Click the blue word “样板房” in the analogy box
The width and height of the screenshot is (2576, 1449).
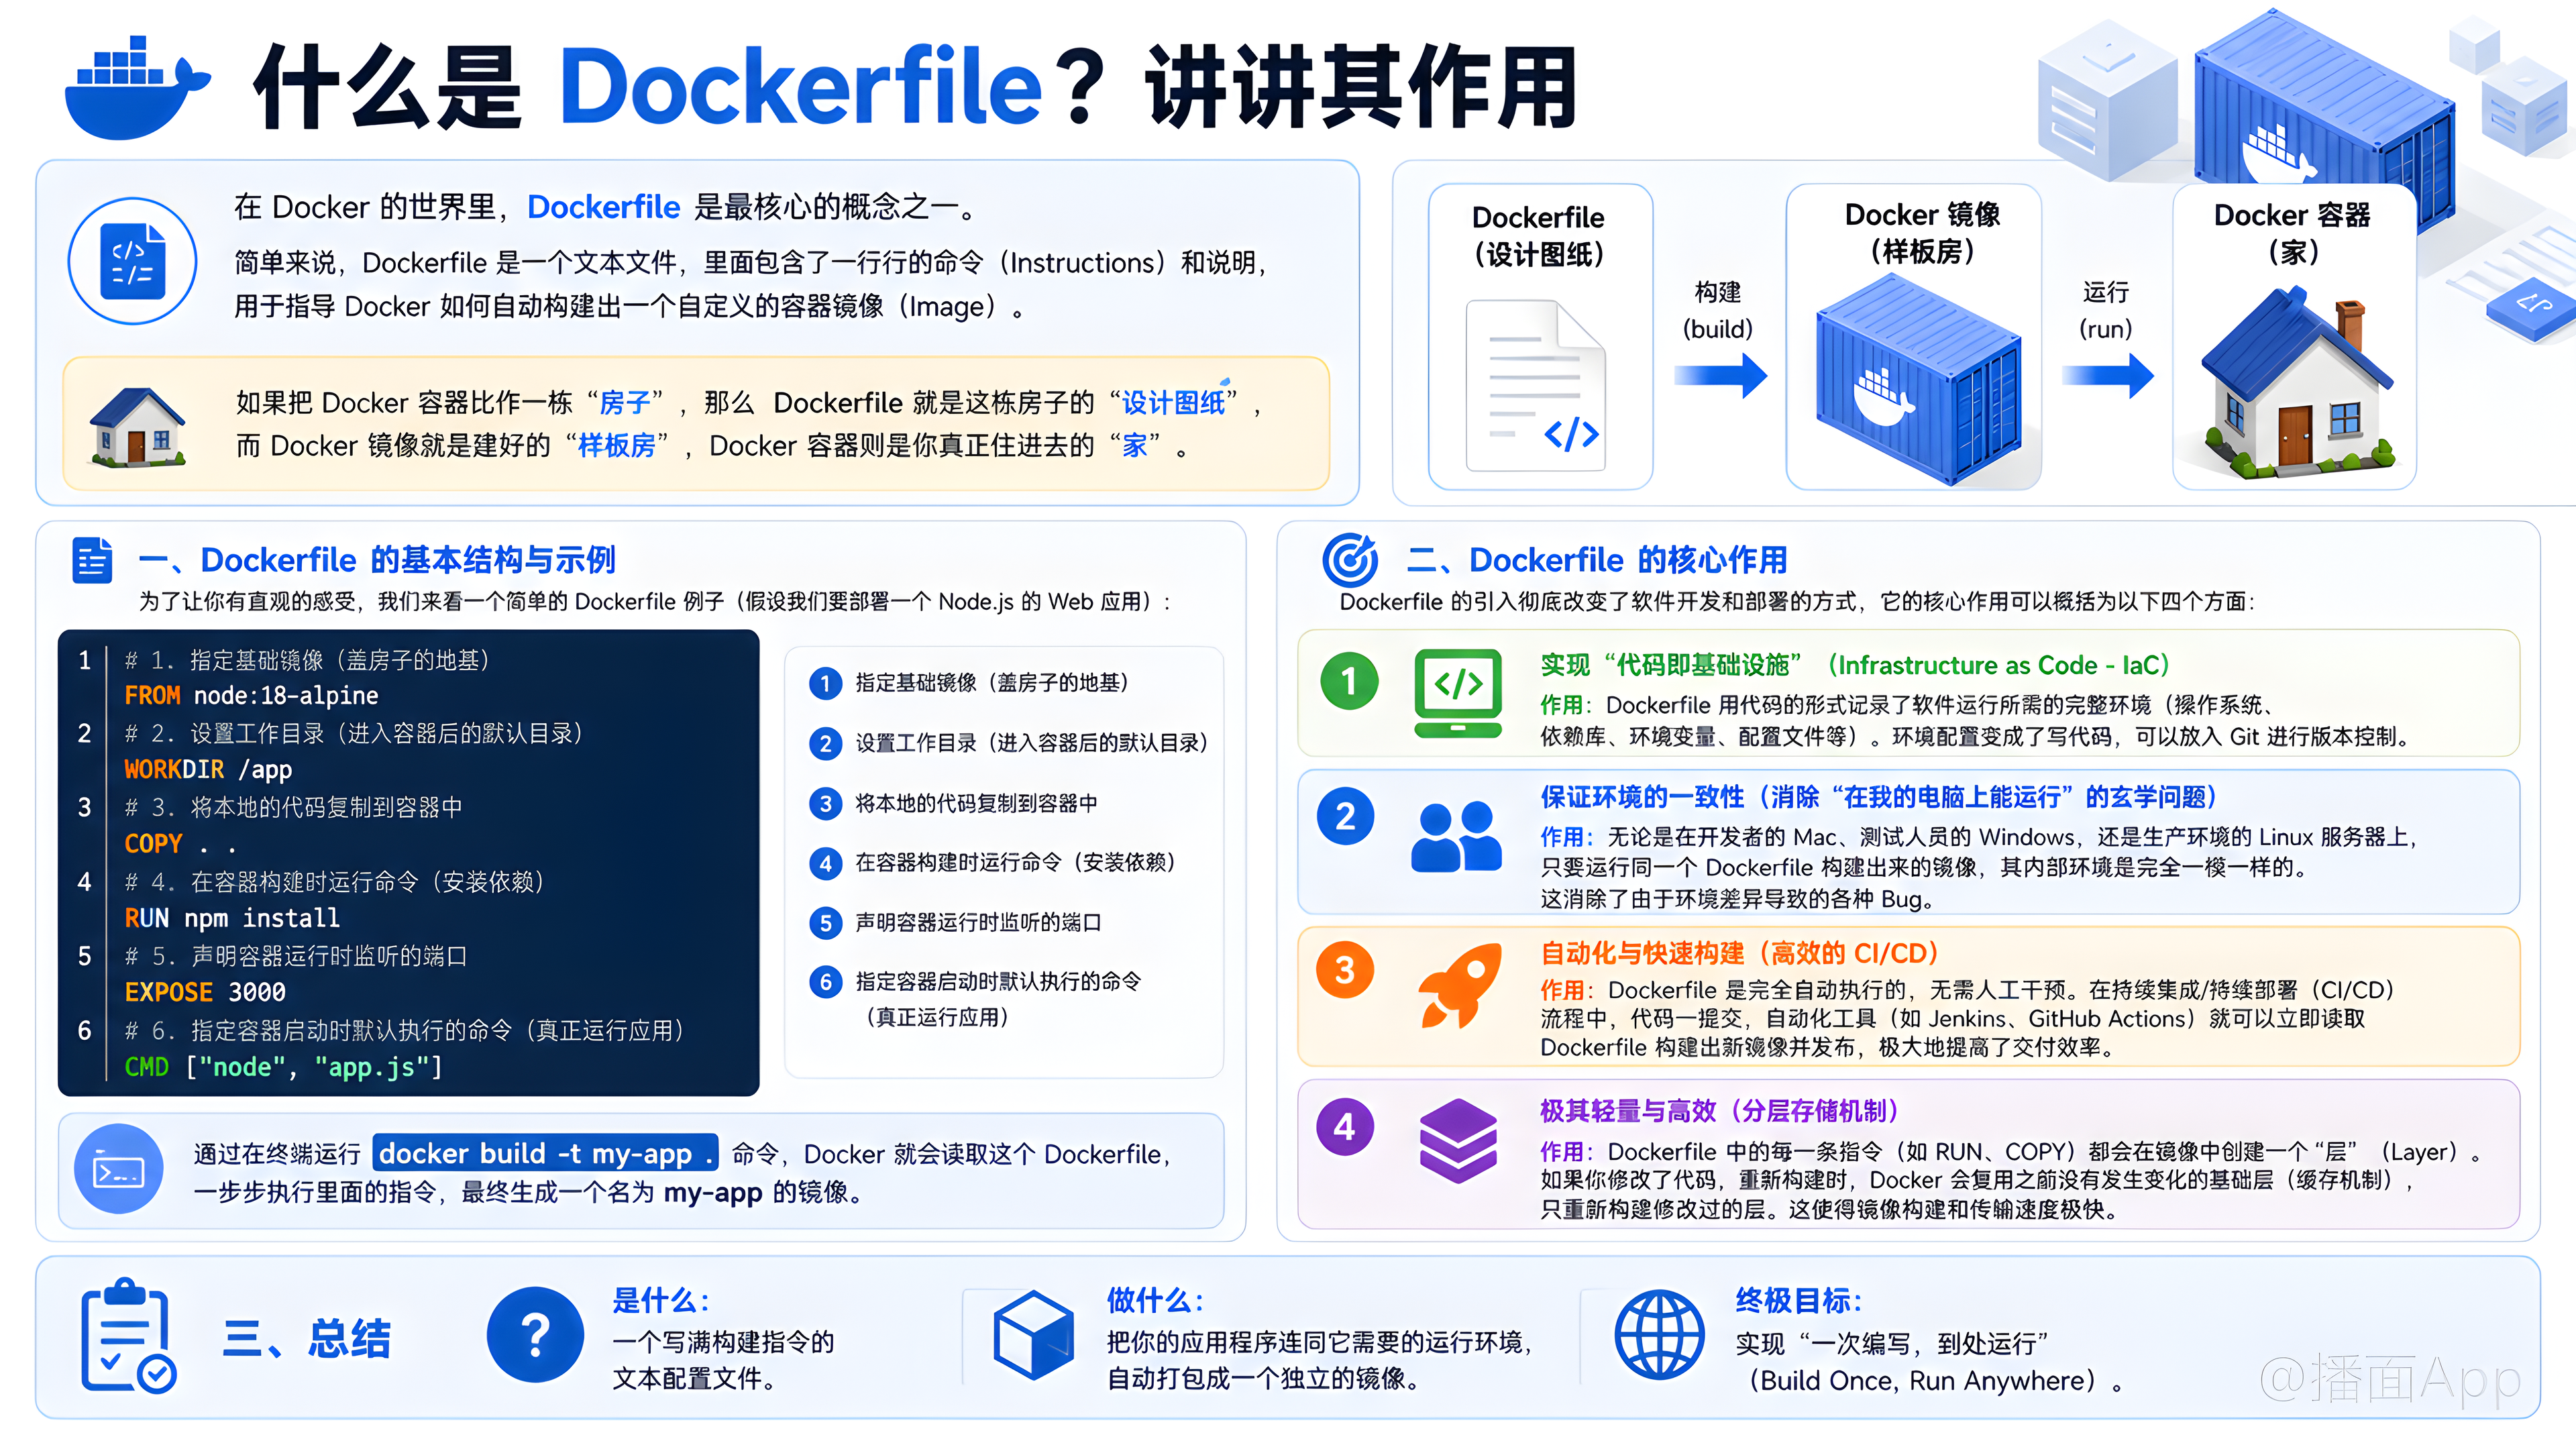(x=617, y=446)
